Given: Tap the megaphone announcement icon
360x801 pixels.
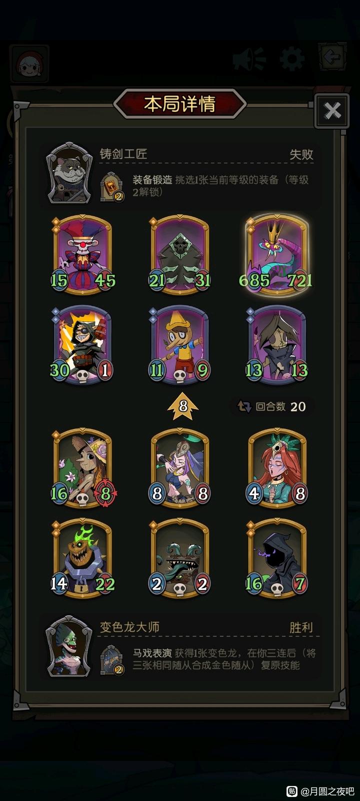Looking at the screenshot, I should pos(249,60).
